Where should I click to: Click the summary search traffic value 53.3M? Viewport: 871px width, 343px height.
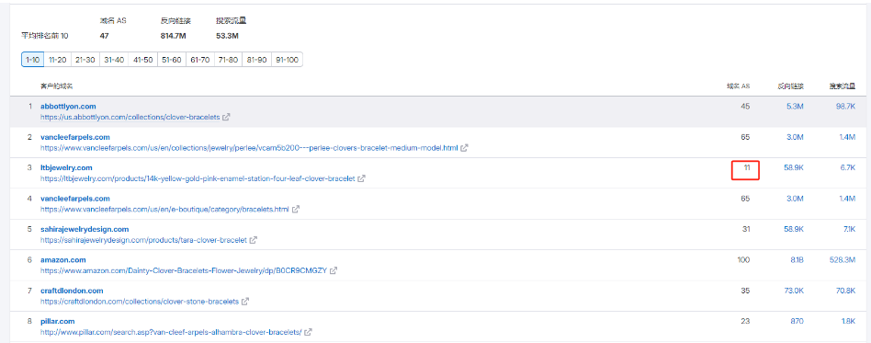[x=227, y=36]
